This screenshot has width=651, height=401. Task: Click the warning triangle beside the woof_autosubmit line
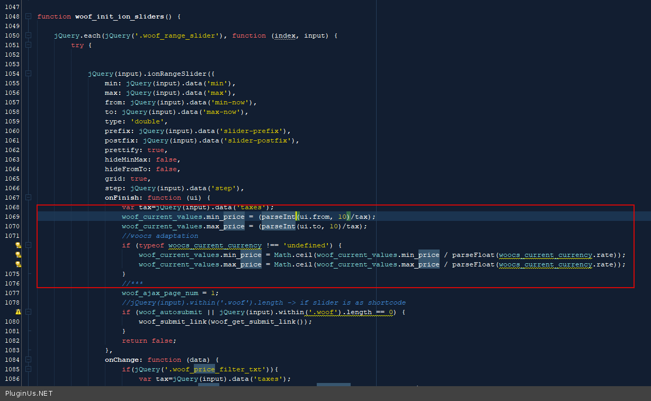pos(17,312)
